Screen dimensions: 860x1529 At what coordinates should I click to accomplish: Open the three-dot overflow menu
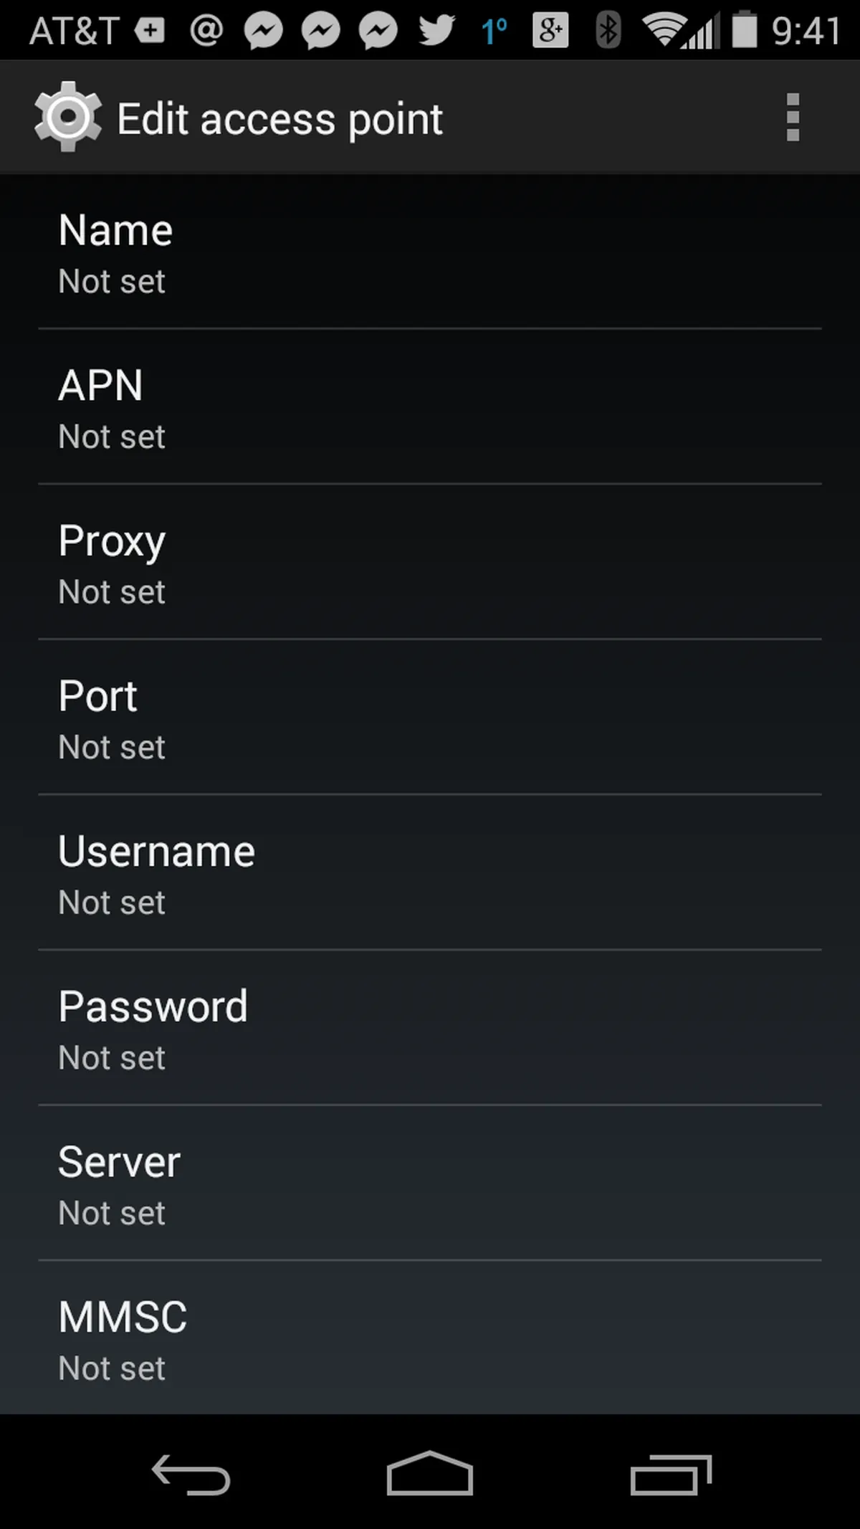point(793,118)
